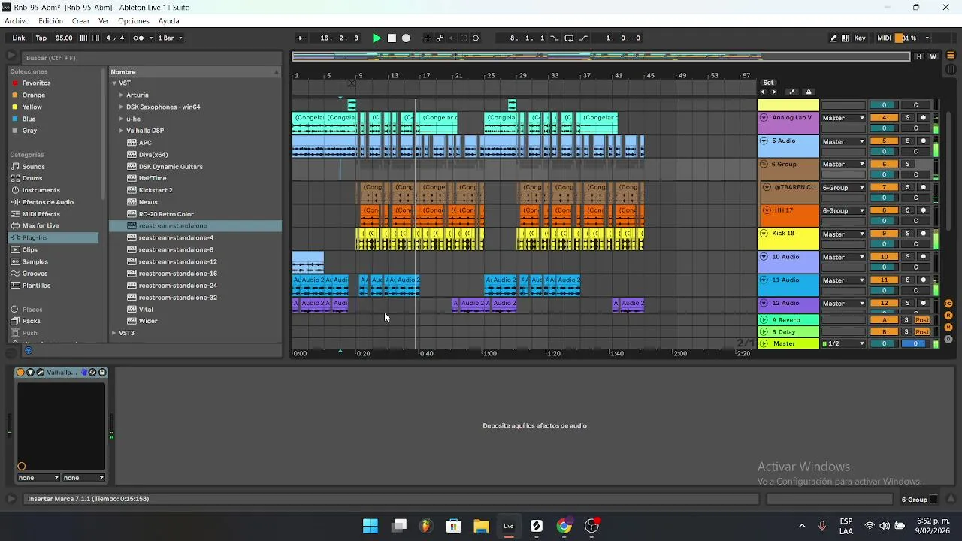Jump to previous locator arrow
Image resolution: width=962 pixels, height=541 pixels.
coord(763,92)
